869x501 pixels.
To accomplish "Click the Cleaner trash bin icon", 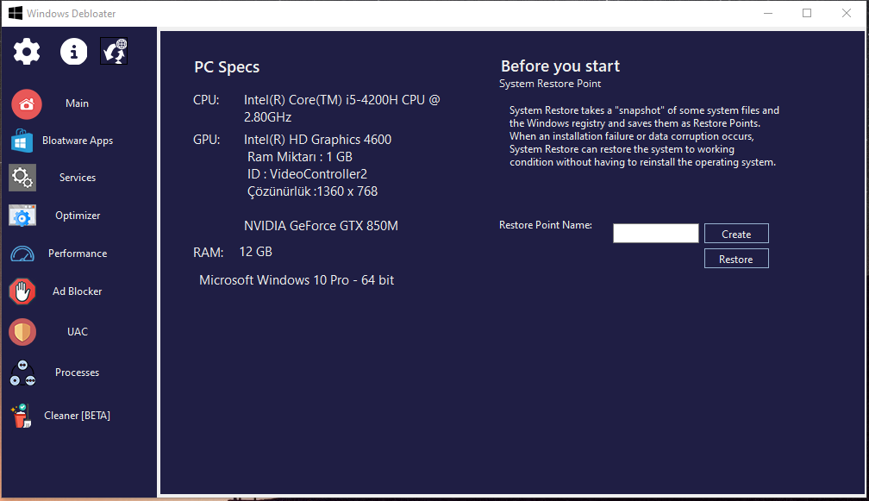I will click(22, 415).
